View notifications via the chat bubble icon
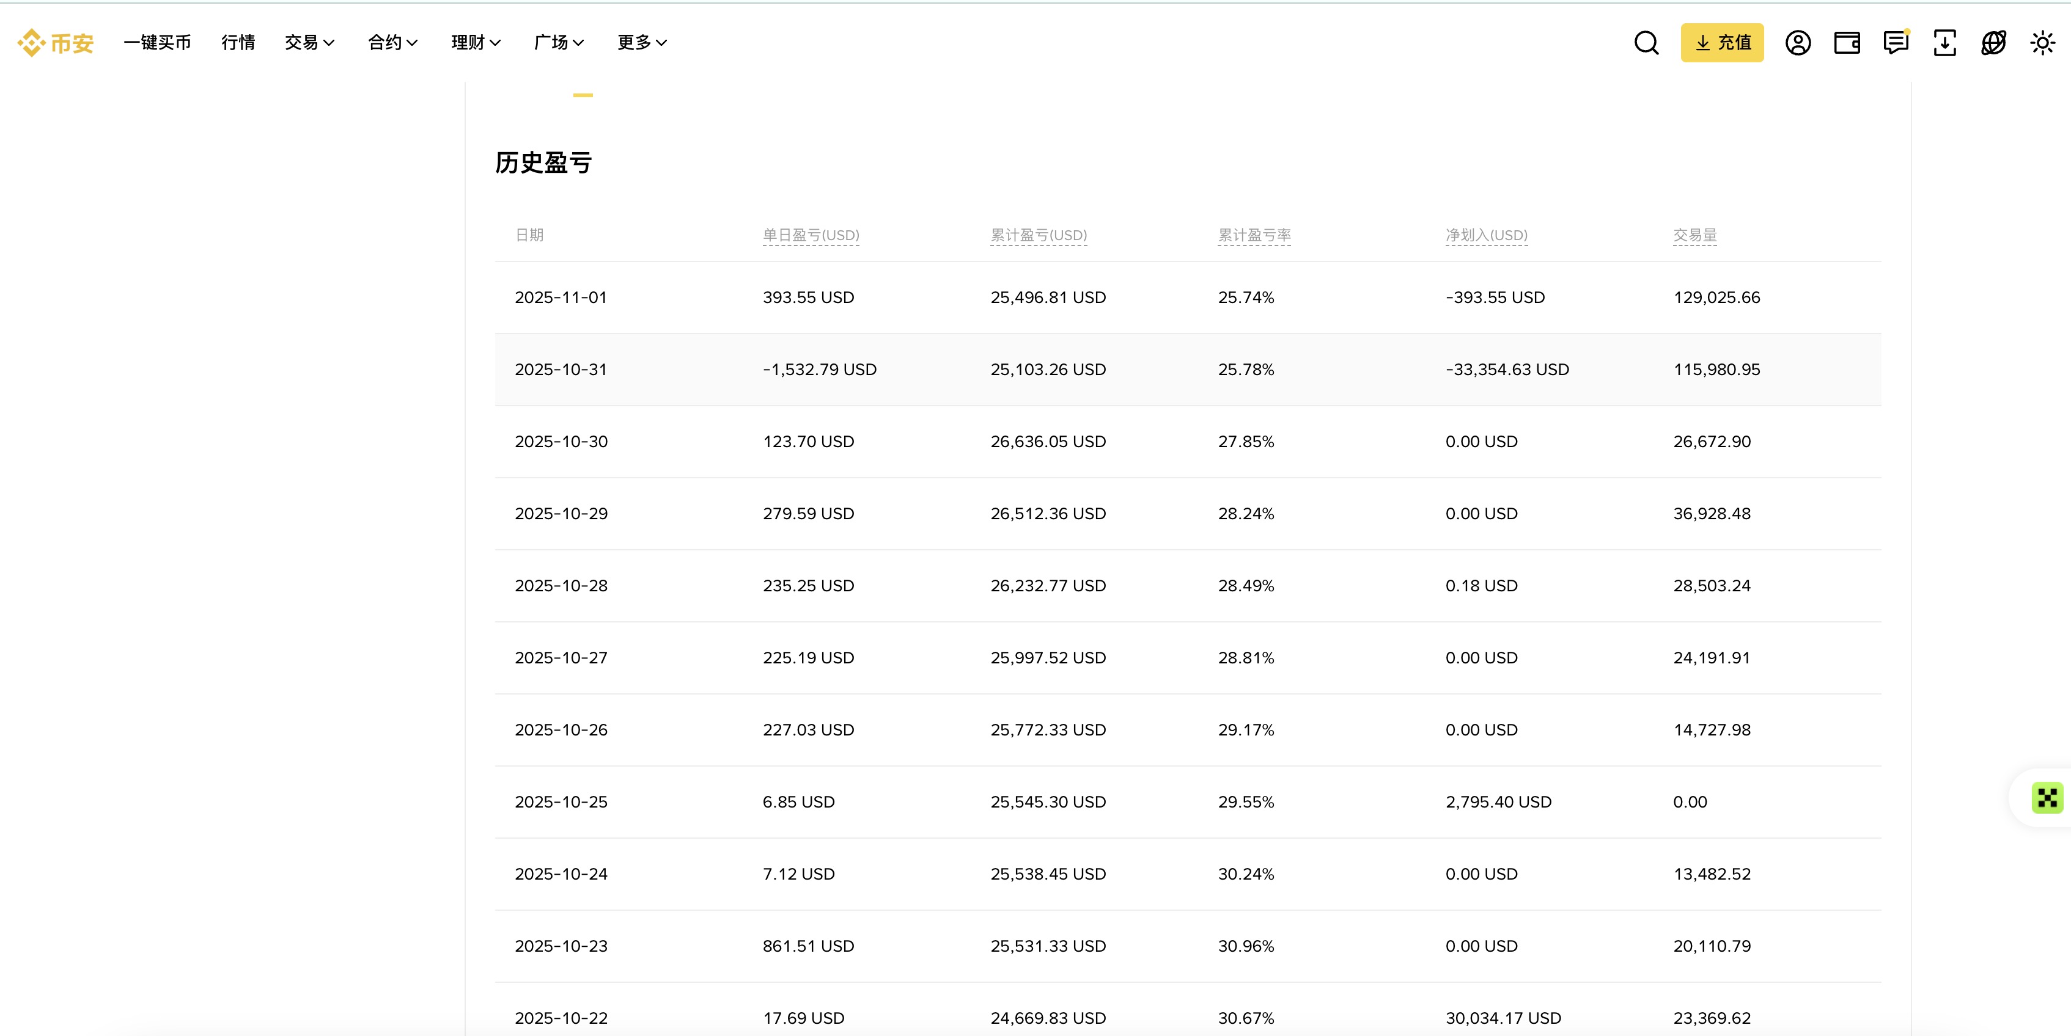The image size is (2071, 1036). click(x=1896, y=43)
